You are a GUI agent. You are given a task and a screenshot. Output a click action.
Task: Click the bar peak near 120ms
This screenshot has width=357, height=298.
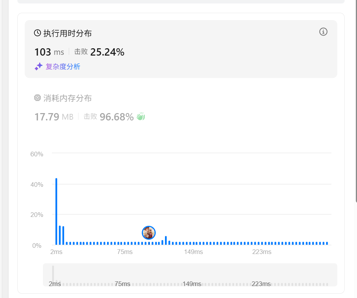(x=166, y=240)
